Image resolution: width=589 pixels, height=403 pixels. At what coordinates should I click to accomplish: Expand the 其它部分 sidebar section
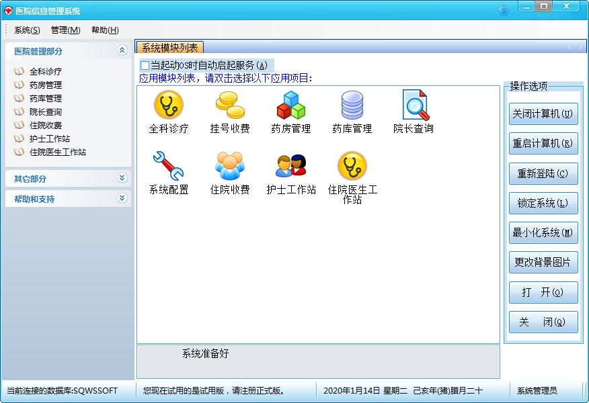[122, 177]
